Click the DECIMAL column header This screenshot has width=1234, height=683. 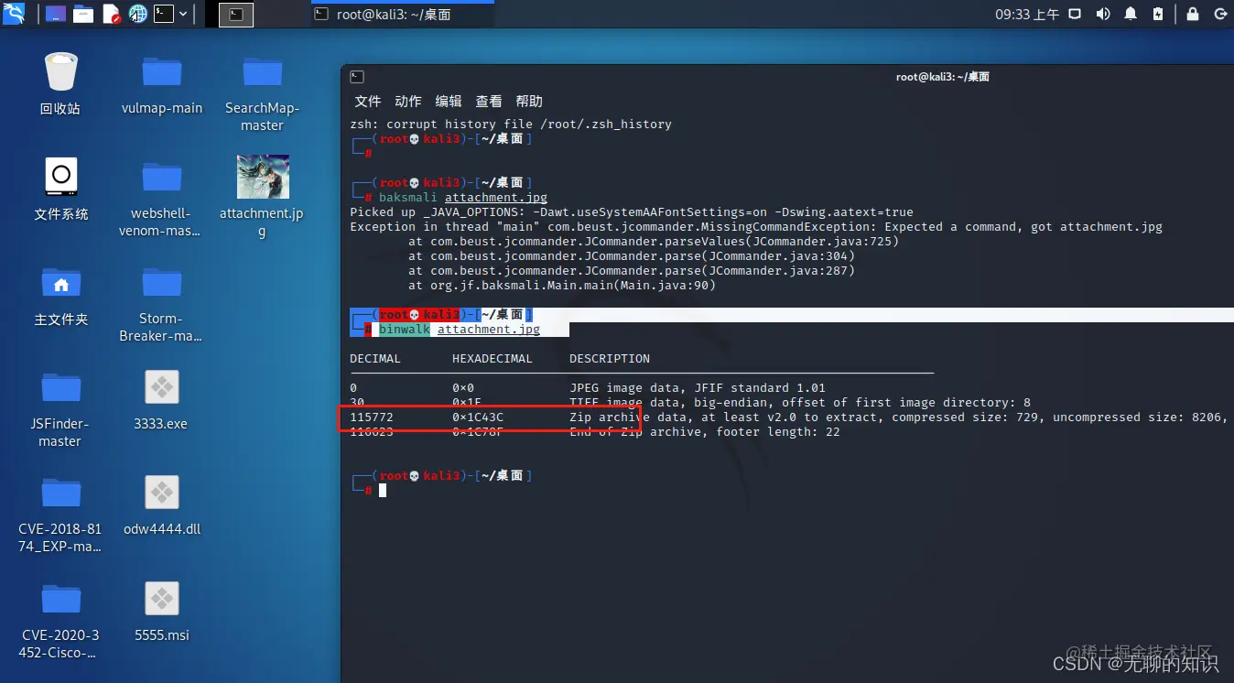click(x=375, y=358)
